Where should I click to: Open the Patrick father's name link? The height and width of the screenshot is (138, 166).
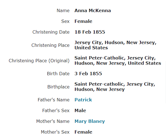pyautogui.click(x=83, y=100)
